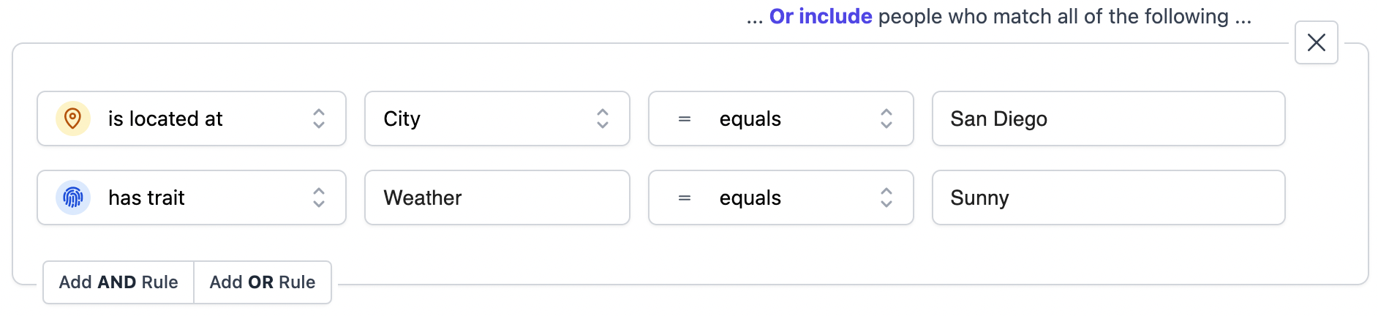The width and height of the screenshot is (1378, 316).
Task: Click chevron arrows on City selector
Action: click(603, 118)
